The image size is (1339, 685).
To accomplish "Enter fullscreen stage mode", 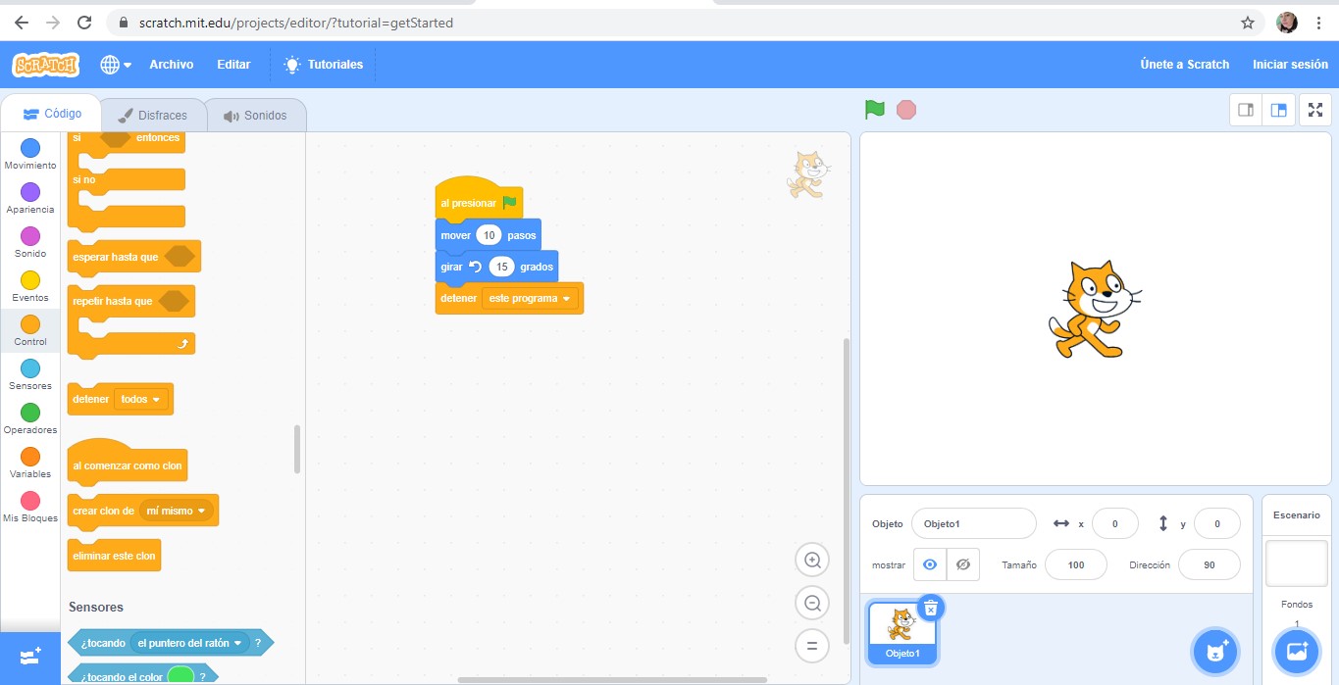I will click(1315, 110).
